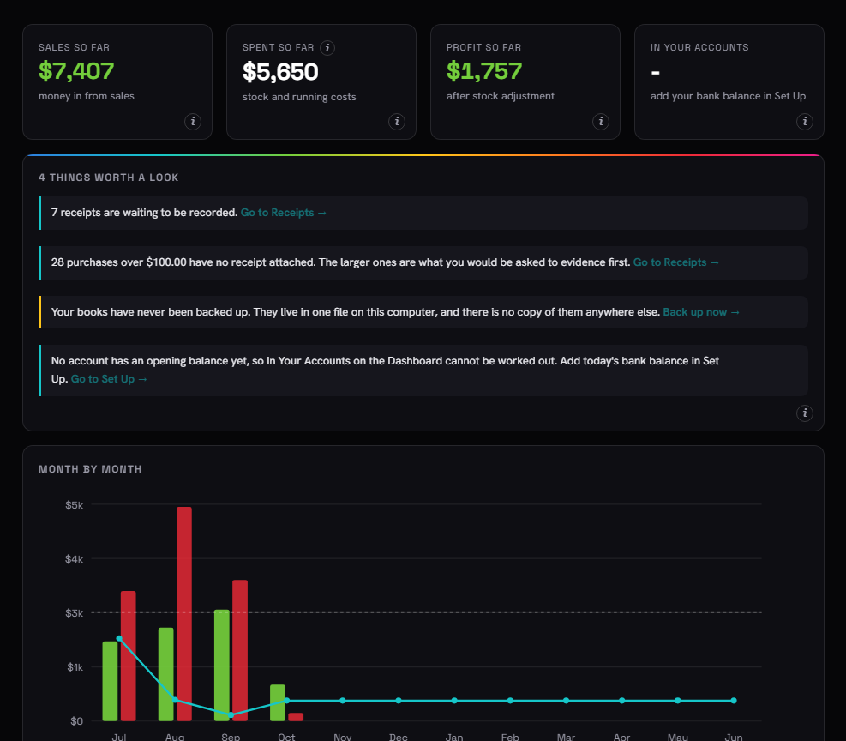Click the $7,407 sales figure
The width and height of the screenshot is (846, 741).
point(76,71)
